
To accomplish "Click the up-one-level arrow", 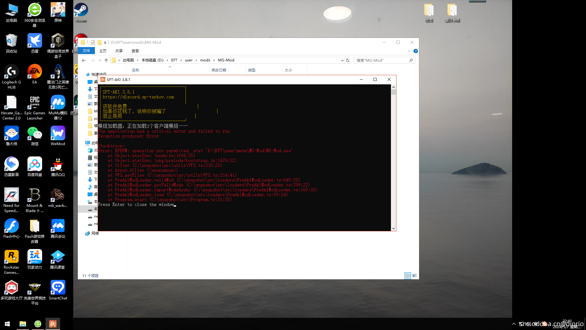I will [x=106, y=60].
